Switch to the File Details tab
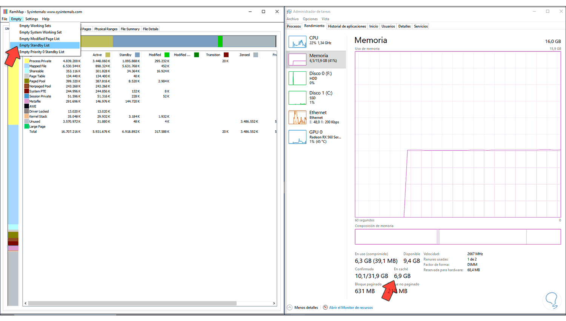566x321 pixels. [151, 29]
